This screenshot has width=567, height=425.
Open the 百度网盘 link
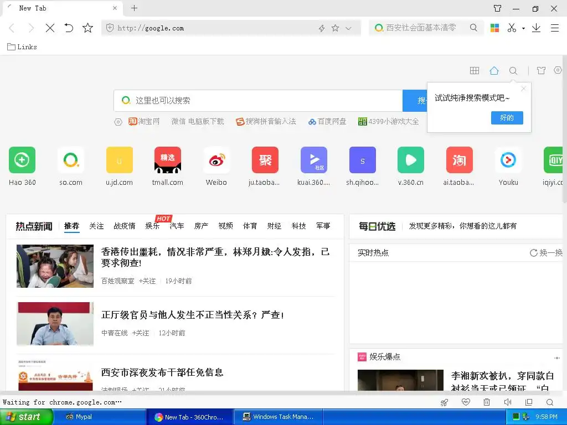tap(327, 121)
